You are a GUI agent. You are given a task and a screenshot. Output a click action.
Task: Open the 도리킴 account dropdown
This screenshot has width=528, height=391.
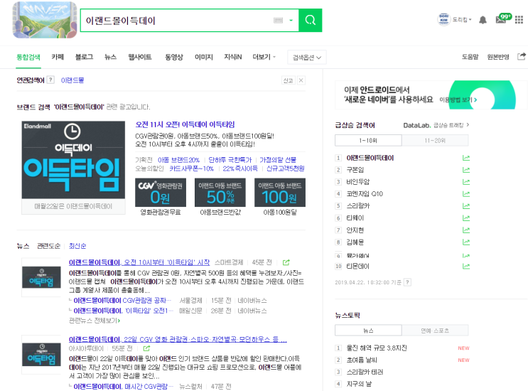tap(462, 19)
